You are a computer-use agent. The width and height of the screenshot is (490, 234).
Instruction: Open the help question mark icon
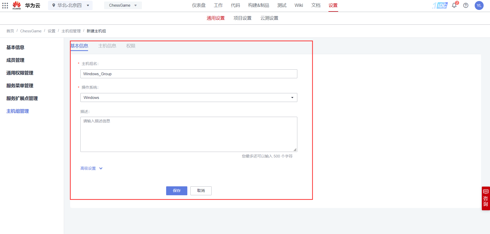[466, 5]
